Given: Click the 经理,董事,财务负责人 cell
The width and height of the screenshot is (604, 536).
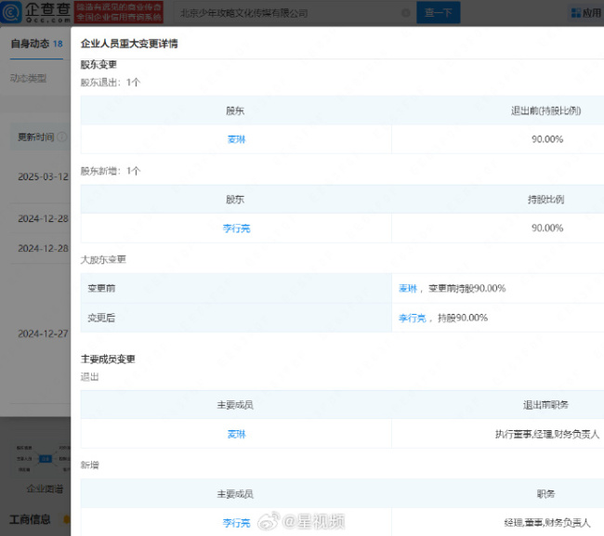Looking at the screenshot, I should click(x=547, y=523).
